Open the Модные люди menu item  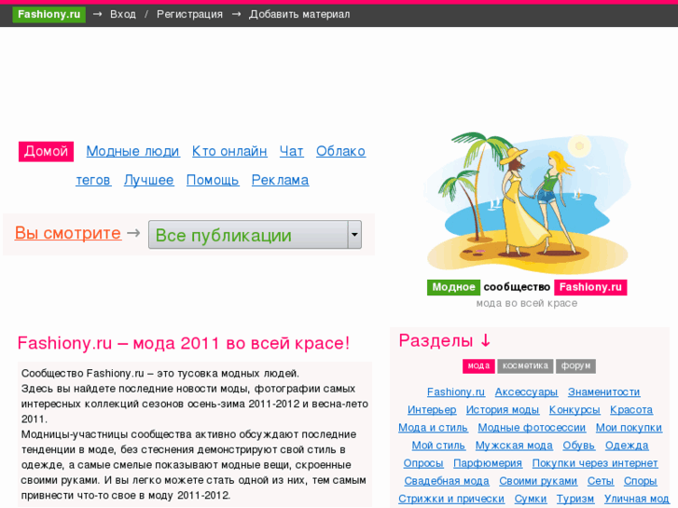click(x=132, y=151)
